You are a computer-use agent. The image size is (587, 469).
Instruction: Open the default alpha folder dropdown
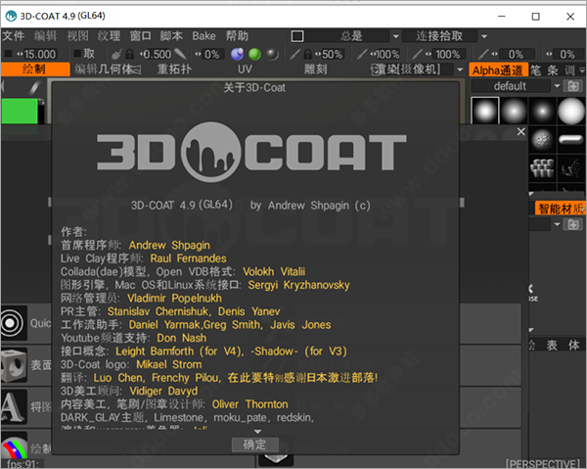557,86
